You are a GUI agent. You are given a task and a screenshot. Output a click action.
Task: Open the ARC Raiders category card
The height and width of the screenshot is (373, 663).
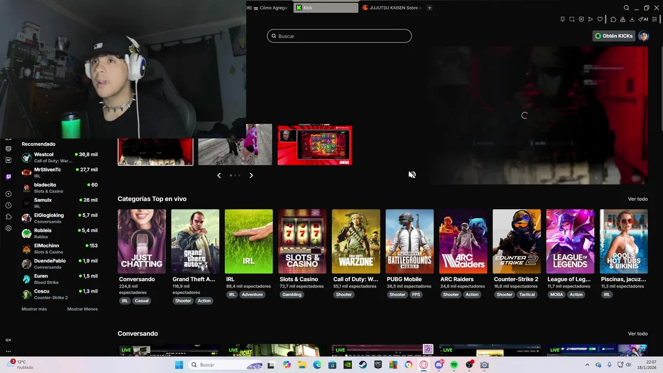tap(463, 241)
